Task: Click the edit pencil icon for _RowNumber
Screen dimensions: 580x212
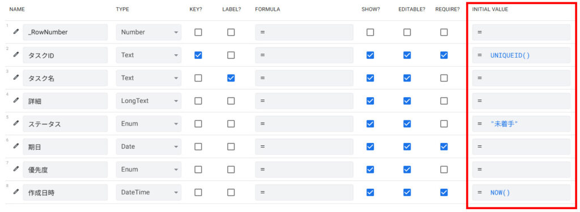Action: (x=15, y=32)
